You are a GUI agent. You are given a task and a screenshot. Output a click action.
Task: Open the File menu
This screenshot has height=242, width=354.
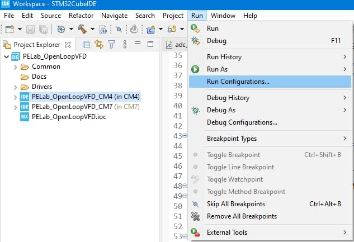coord(9,16)
